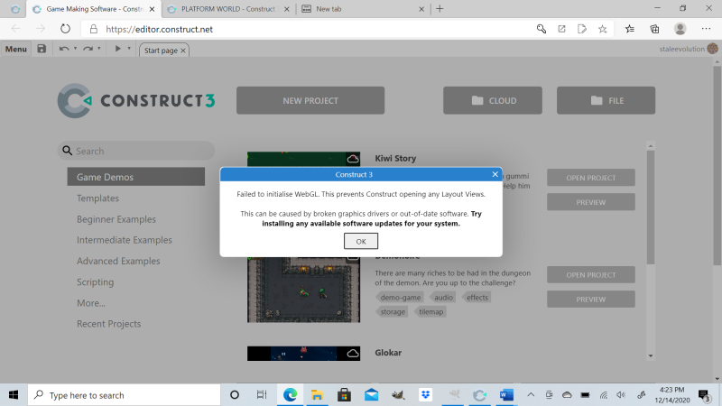Save project with the floppy disk icon
The image size is (722, 406).
tap(42, 49)
